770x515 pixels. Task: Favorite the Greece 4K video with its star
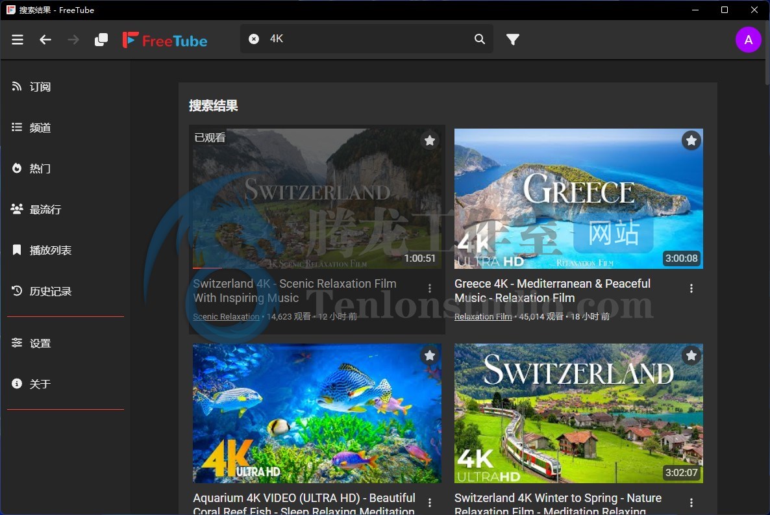click(691, 140)
